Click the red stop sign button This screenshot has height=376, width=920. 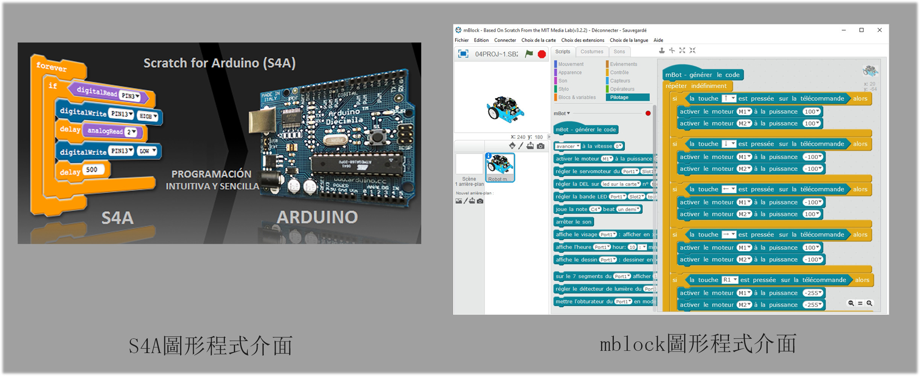[542, 54]
